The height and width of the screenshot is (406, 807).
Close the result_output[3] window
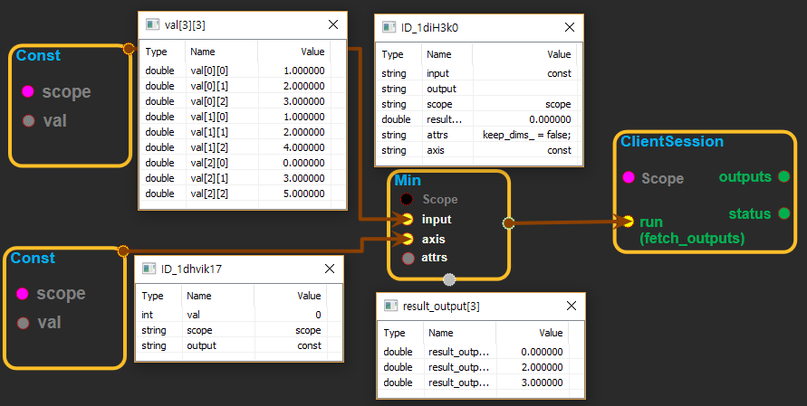point(568,306)
